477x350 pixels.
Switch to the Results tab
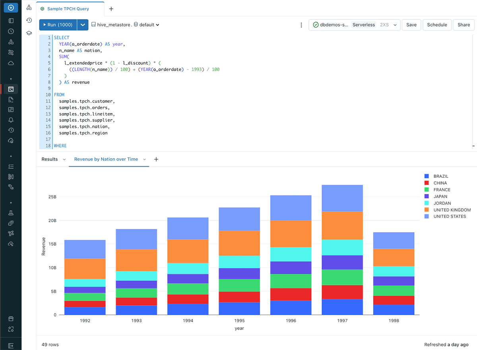50,159
